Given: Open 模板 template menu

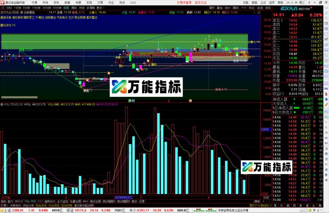Looking at the screenshot, I should (257, 201).
